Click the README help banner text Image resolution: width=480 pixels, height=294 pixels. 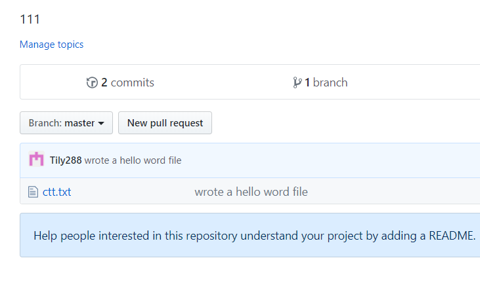pos(254,236)
